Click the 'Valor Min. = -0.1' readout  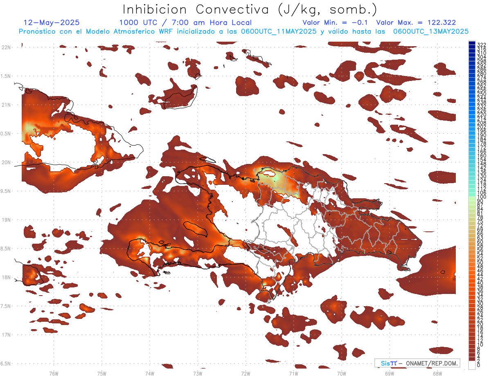336,22
